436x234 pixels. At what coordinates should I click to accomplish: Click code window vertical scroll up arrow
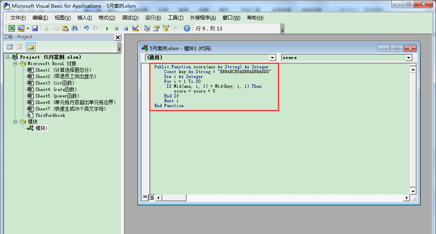click(413, 69)
